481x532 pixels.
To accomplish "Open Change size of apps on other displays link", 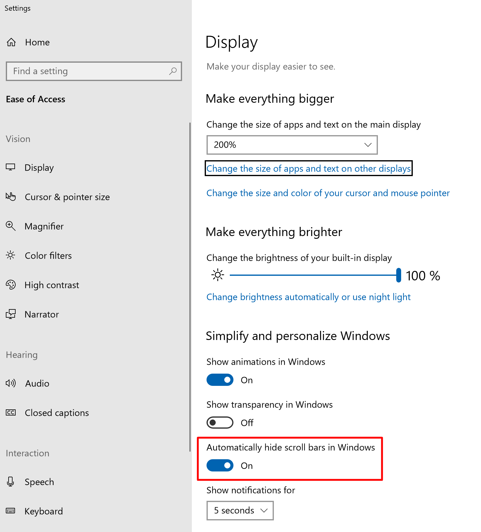I will tap(308, 168).
